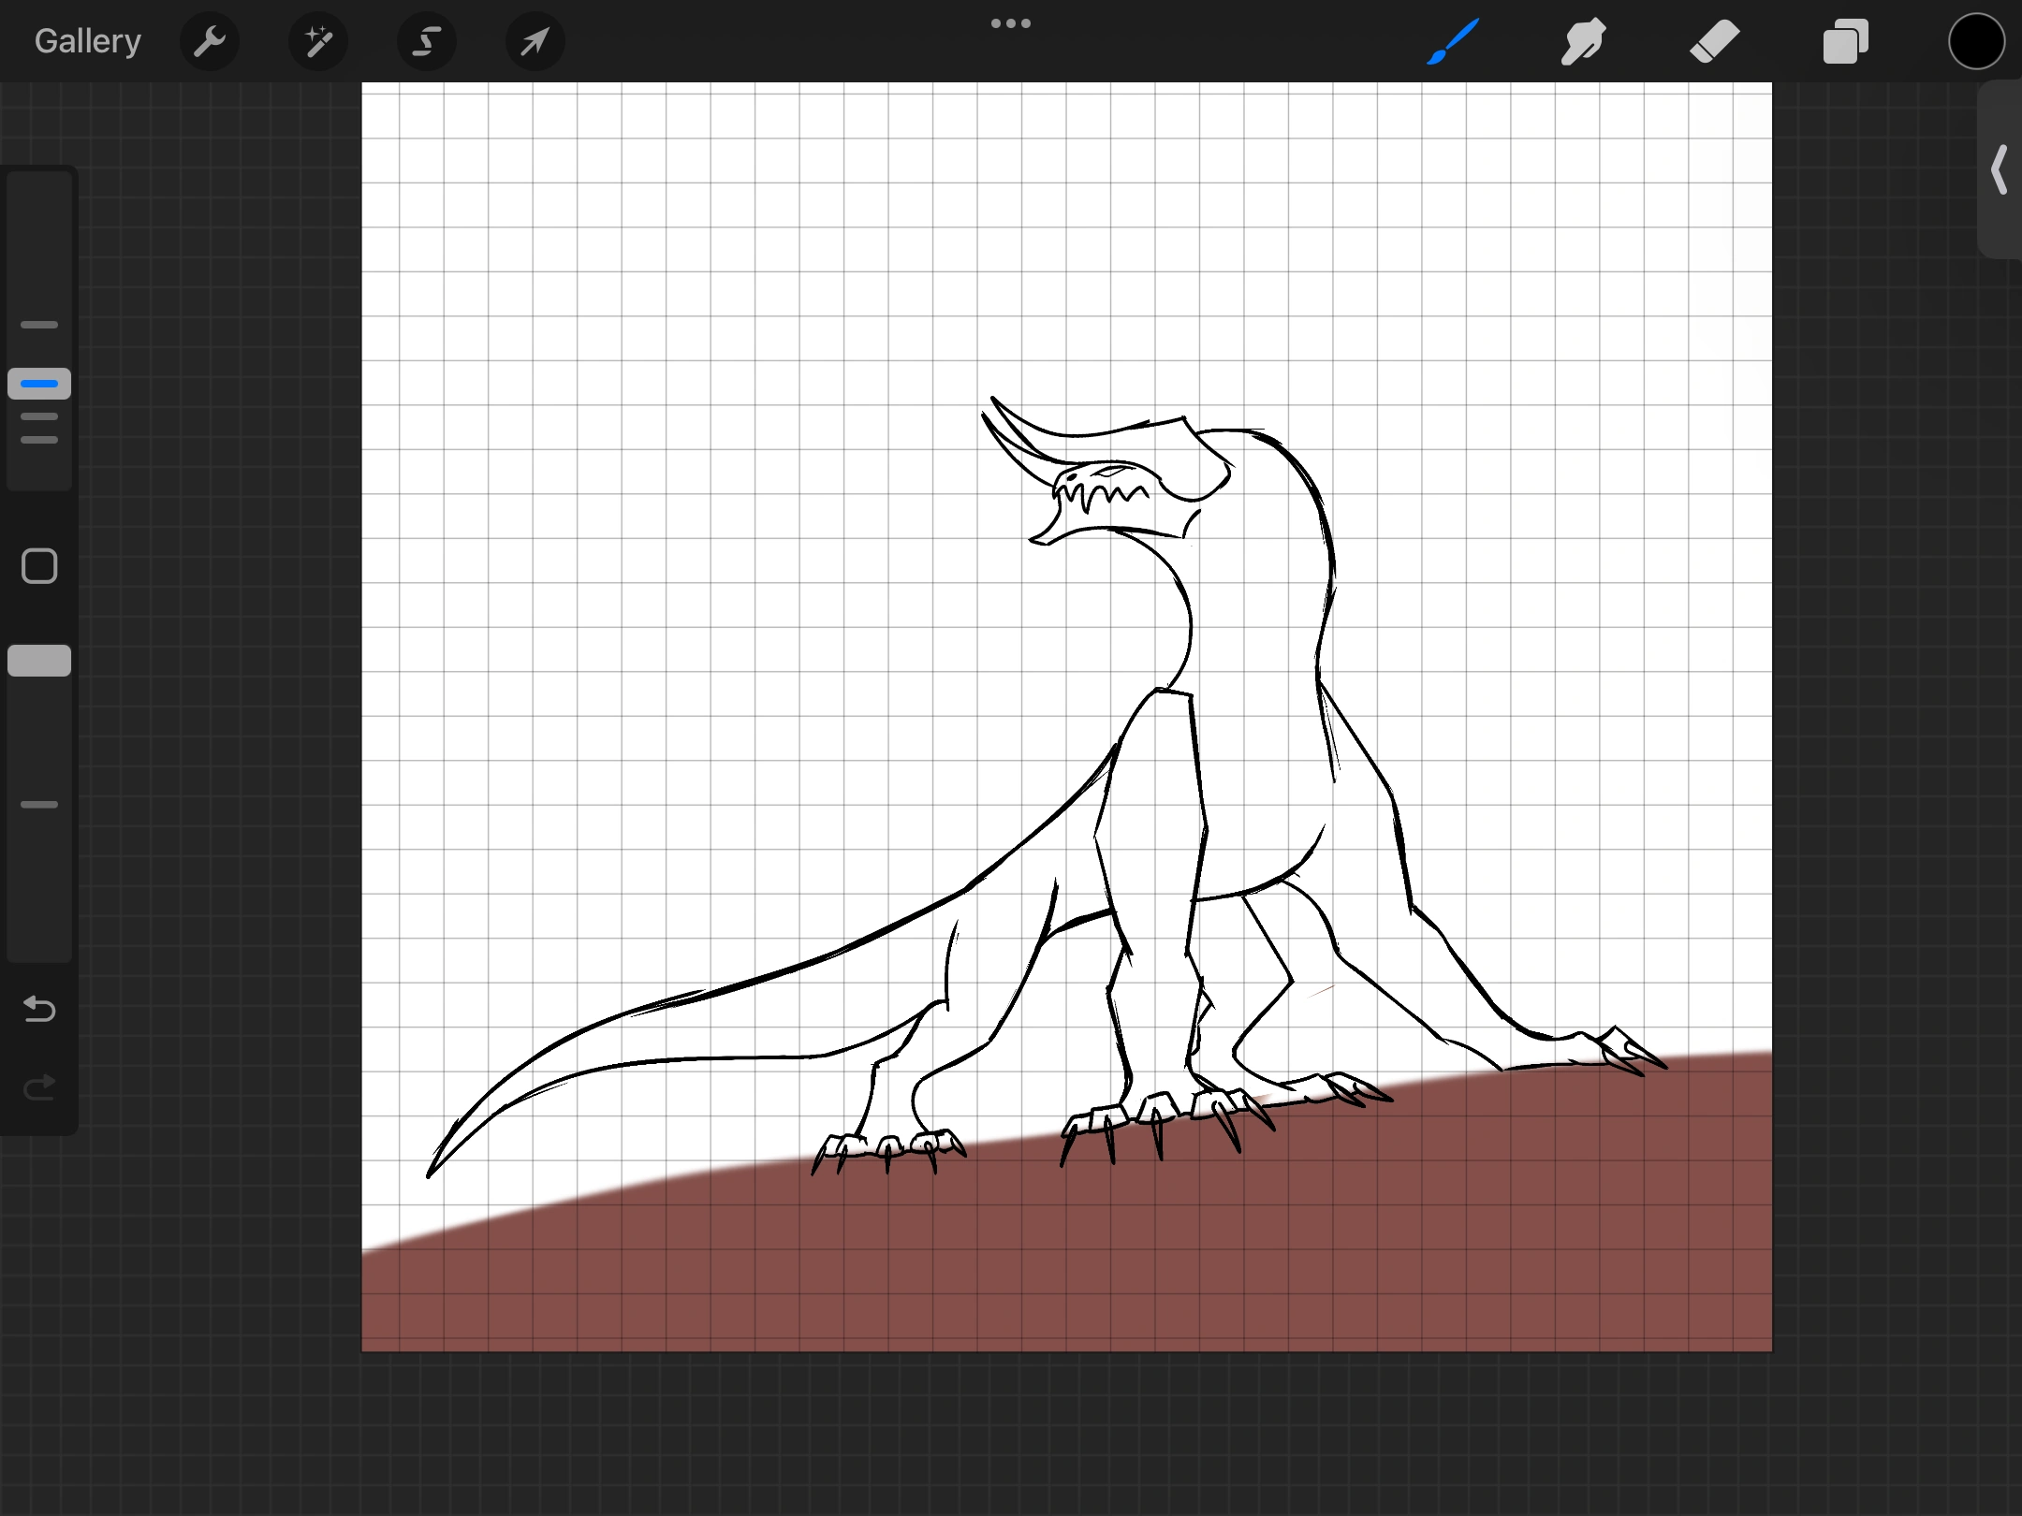Redo with the sidebar redo arrow
2022x1516 pixels.
click(39, 1087)
